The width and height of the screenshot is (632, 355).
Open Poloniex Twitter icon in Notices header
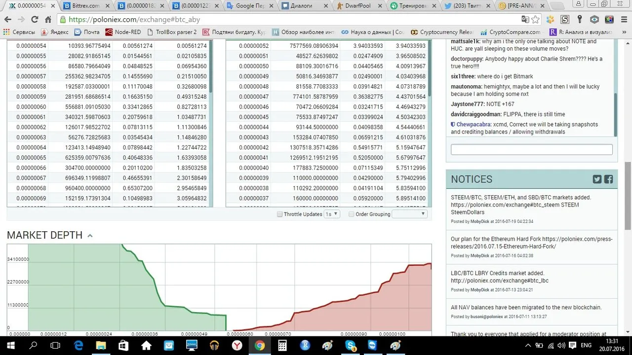597,179
